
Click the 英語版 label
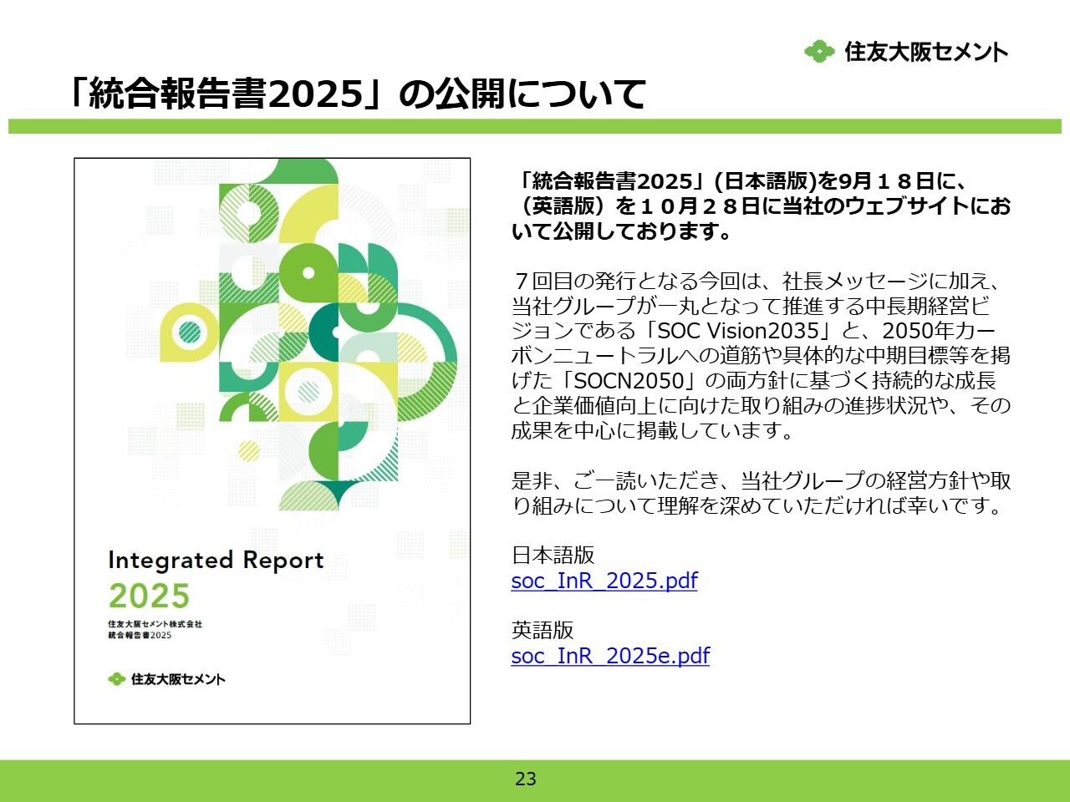coord(542,631)
